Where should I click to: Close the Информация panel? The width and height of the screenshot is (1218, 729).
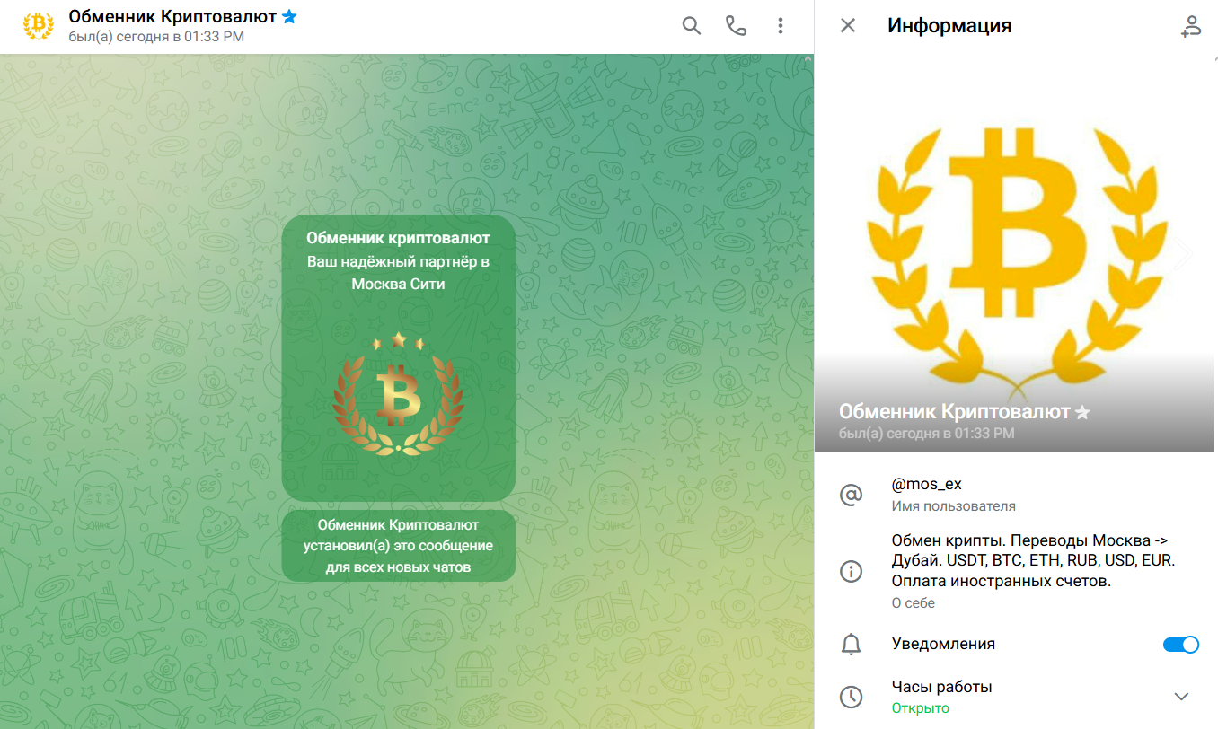pos(847,26)
